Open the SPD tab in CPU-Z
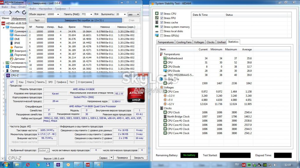 (50, 82)
